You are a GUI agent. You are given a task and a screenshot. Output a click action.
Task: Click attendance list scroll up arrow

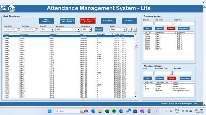pyautogui.click(x=136, y=35)
